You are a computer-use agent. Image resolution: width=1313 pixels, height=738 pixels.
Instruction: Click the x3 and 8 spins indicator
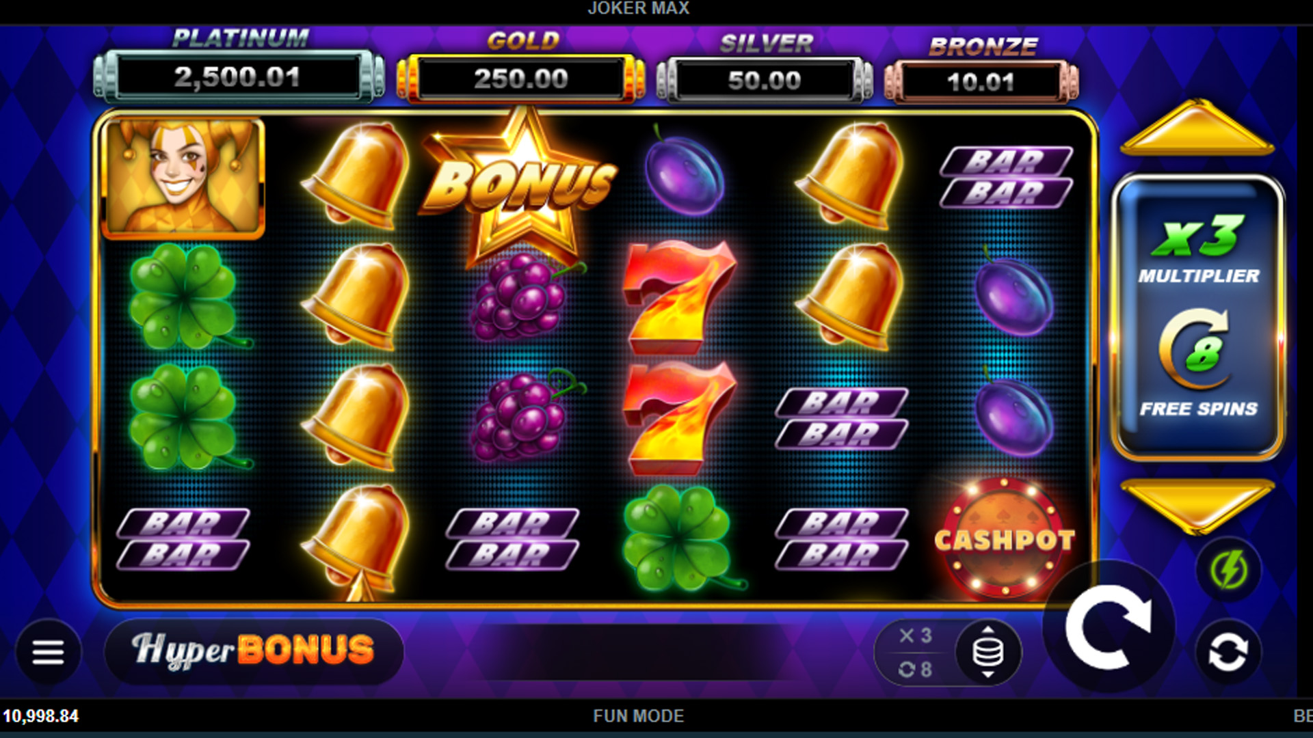tap(915, 653)
